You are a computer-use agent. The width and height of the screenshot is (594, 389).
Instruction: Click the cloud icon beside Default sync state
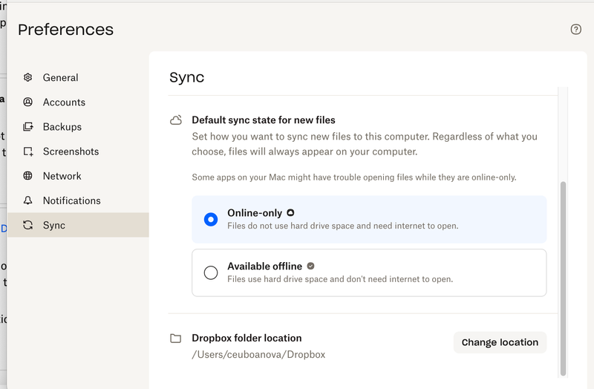[x=176, y=120]
